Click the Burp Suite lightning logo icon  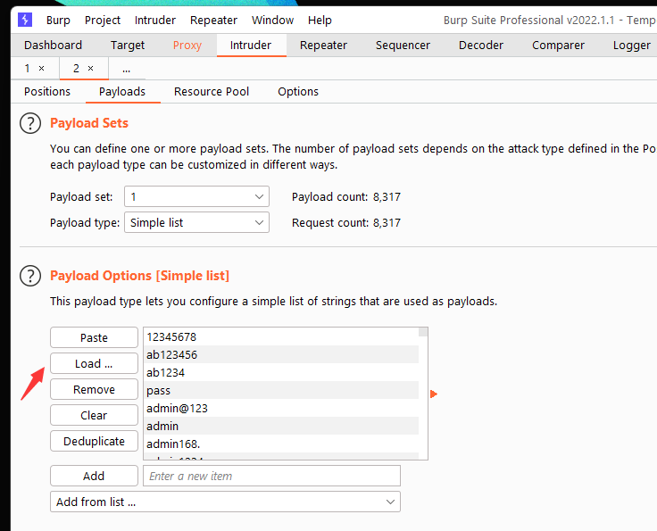pyautogui.click(x=25, y=20)
